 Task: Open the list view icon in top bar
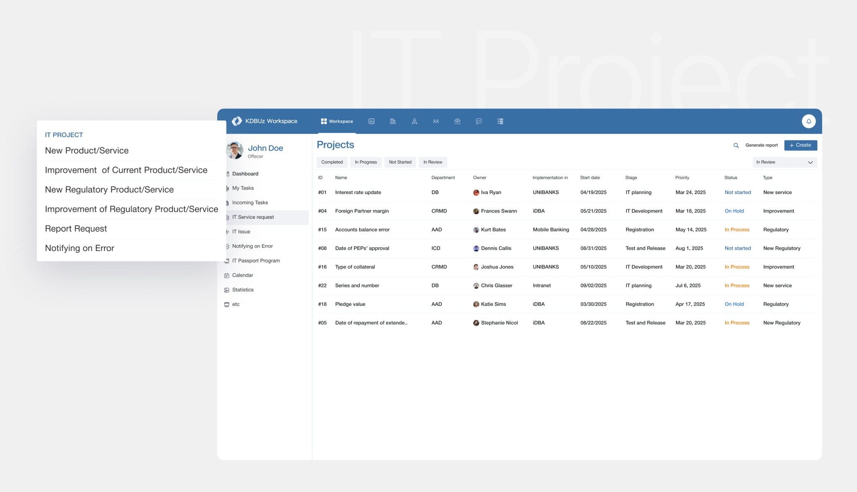pyautogui.click(x=500, y=121)
